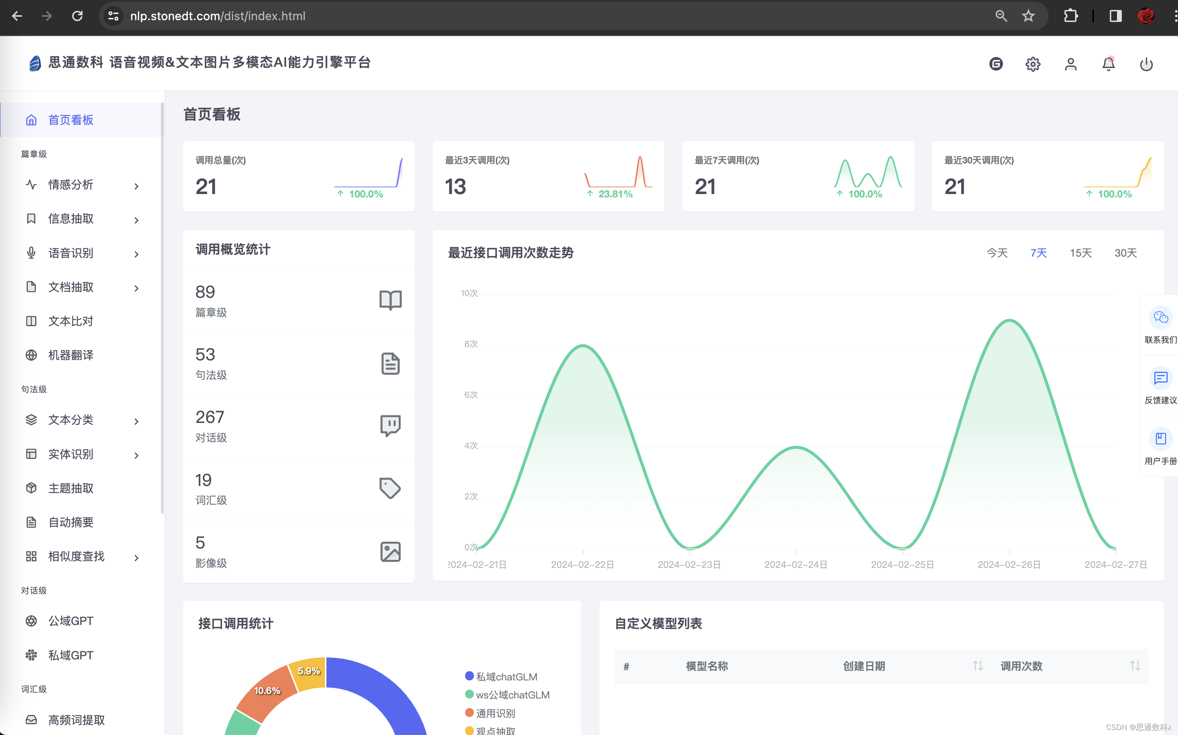
Task: Click the 10.6% orange donut segment
Action: pos(267,692)
